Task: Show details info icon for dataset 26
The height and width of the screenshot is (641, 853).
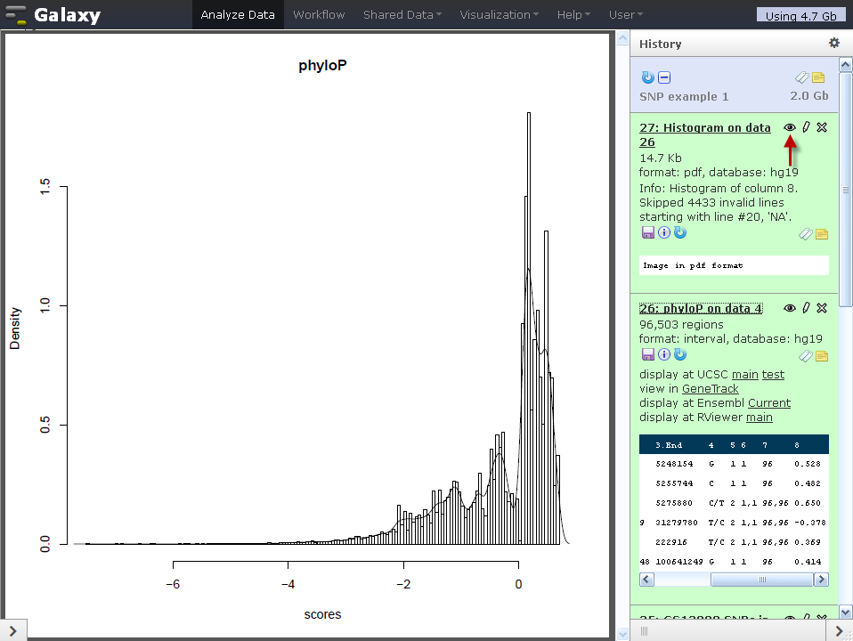Action: click(664, 355)
